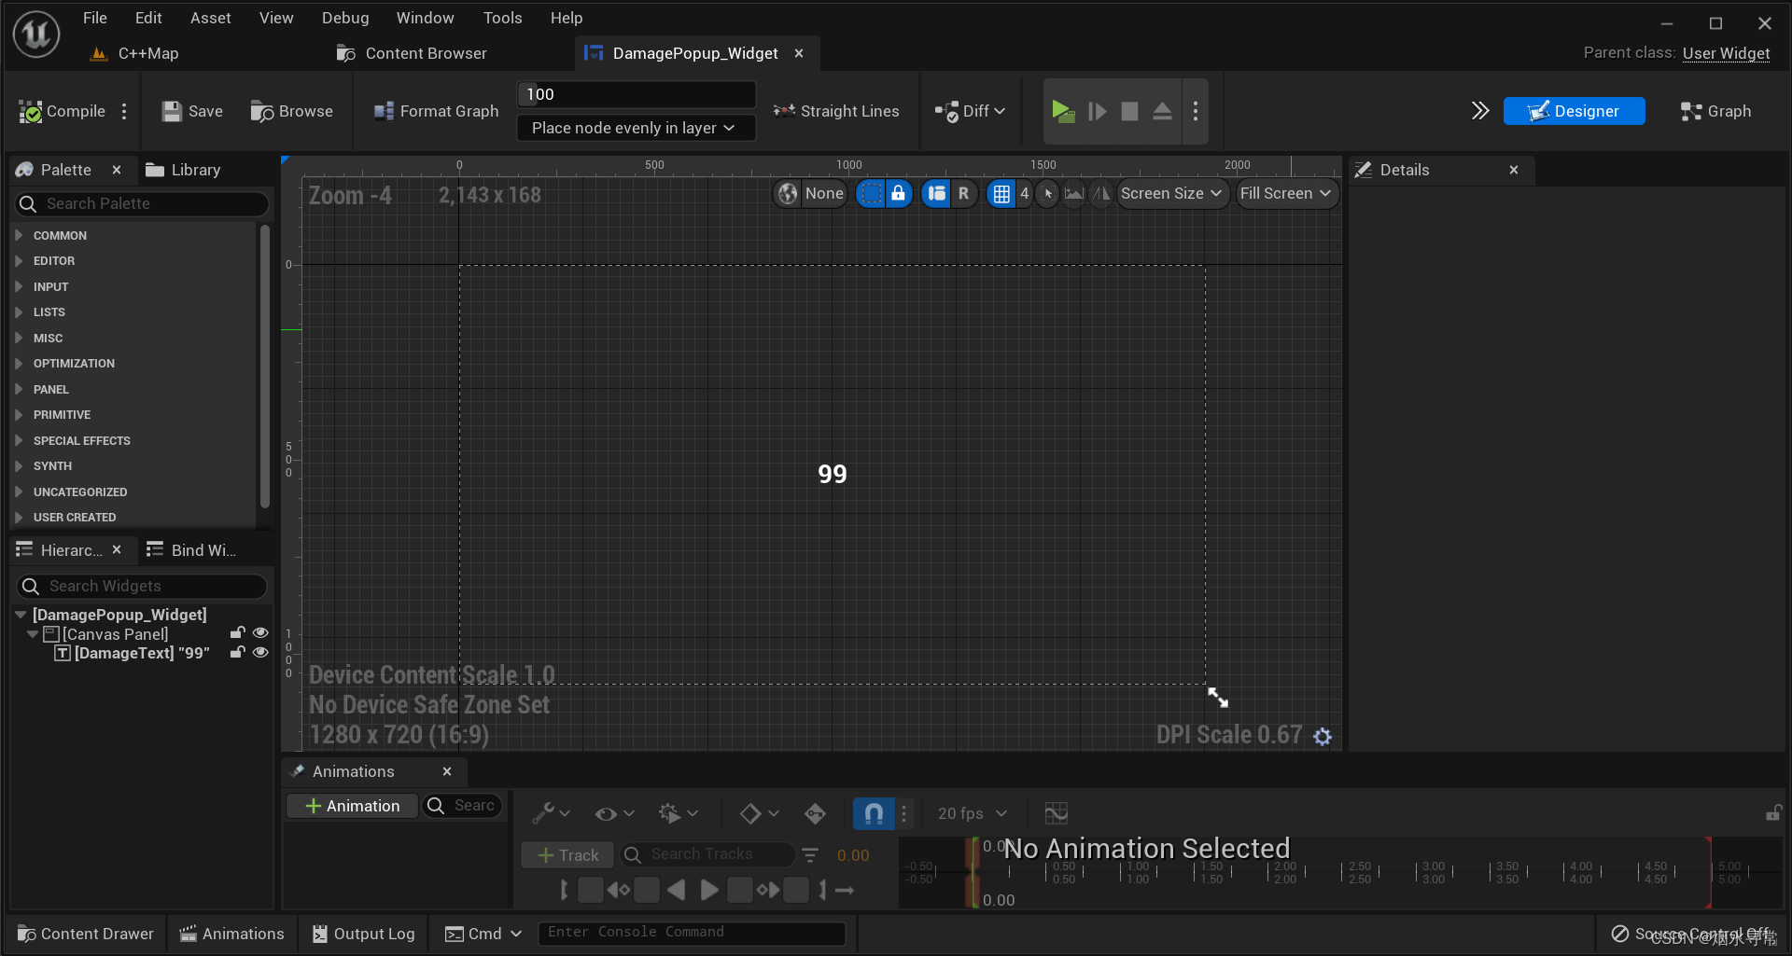This screenshot has height=956, width=1792.
Task: Open the Tools menu
Action: (x=502, y=18)
